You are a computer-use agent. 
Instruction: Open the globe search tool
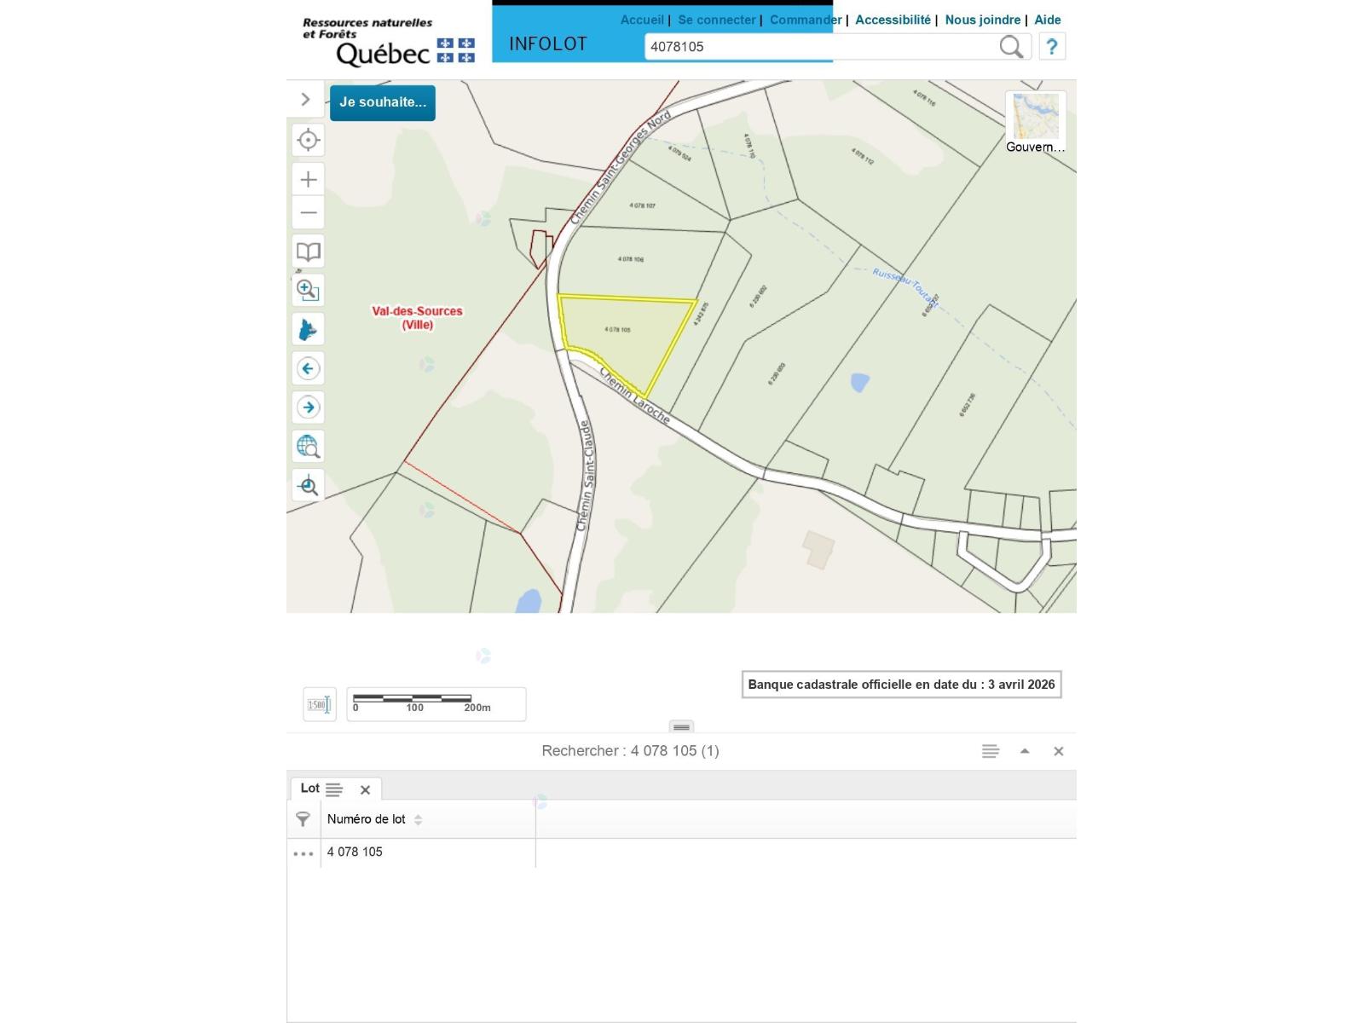tap(309, 446)
